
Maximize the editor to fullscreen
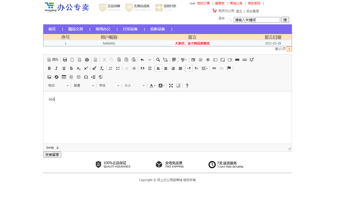[x=171, y=86]
